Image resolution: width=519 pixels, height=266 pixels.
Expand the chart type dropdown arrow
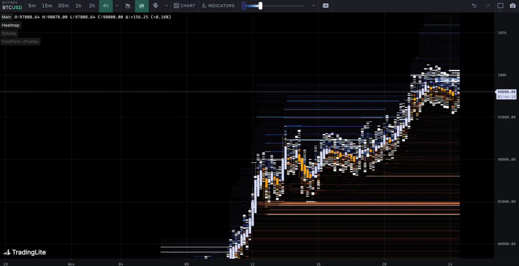coord(167,6)
